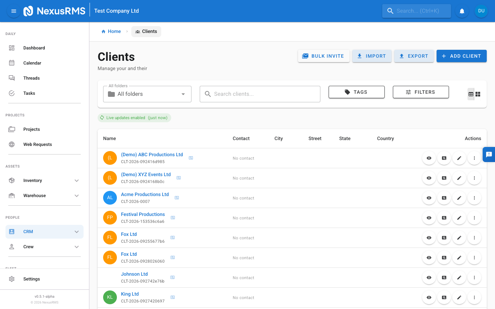Screen dimensions: 495x309
Task: Open the three-dot actions menu for King Ltd
Action: click(x=474, y=297)
